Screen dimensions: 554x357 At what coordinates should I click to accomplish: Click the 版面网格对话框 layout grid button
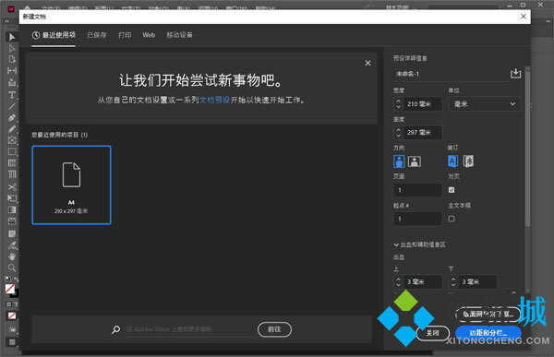tap(488, 314)
